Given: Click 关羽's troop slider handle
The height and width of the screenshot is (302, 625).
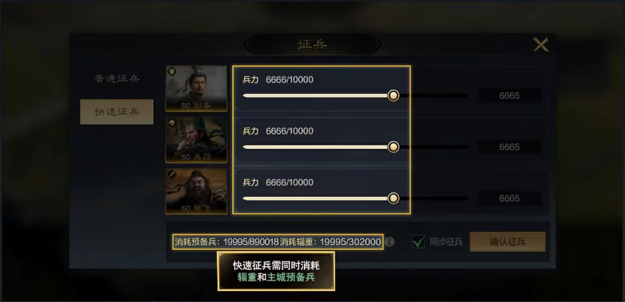Looking at the screenshot, I should click(x=393, y=147).
